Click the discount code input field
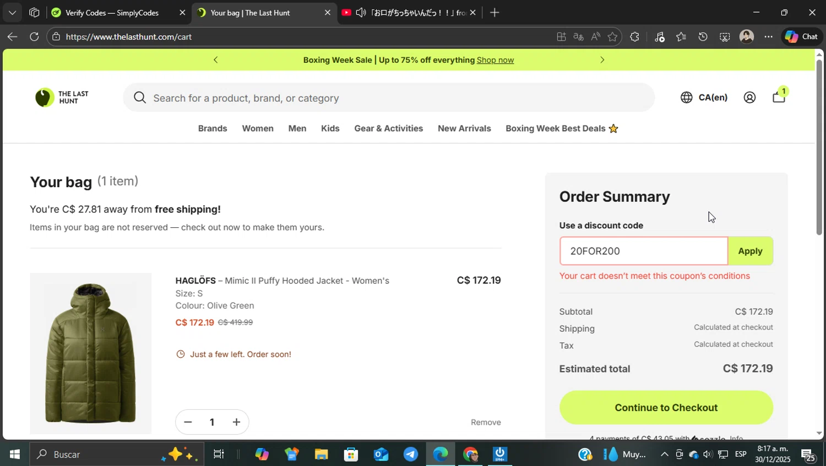Screen dimensions: 826x466 pyautogui.click(x=643, y=251)
